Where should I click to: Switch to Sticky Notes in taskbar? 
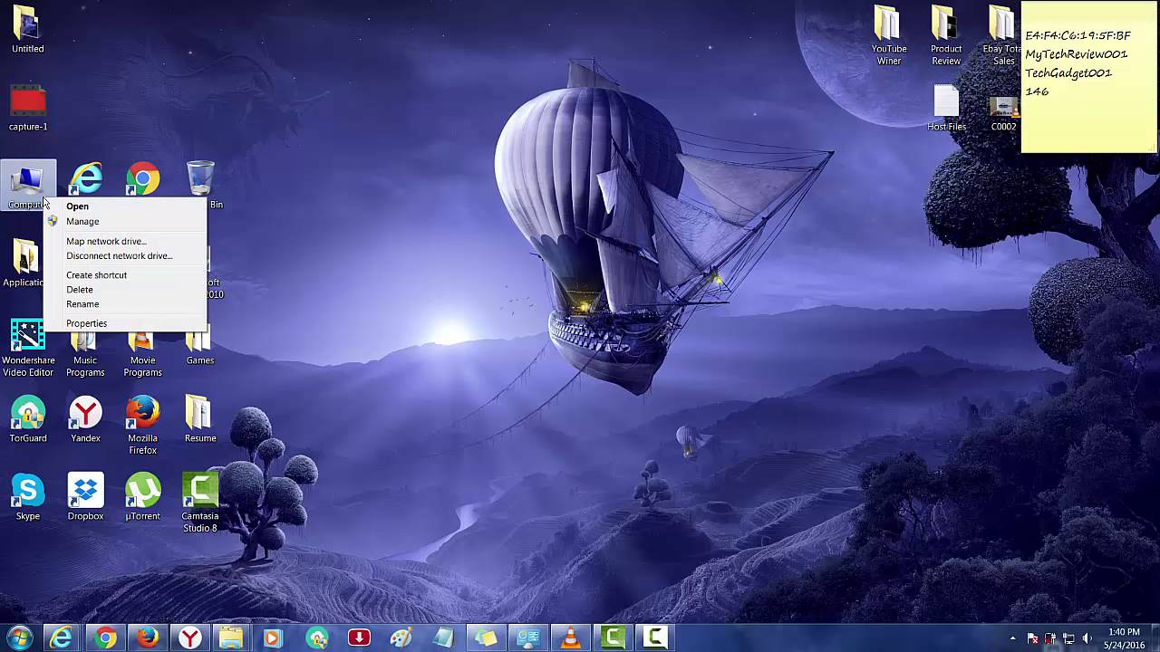tap(486, 638)
